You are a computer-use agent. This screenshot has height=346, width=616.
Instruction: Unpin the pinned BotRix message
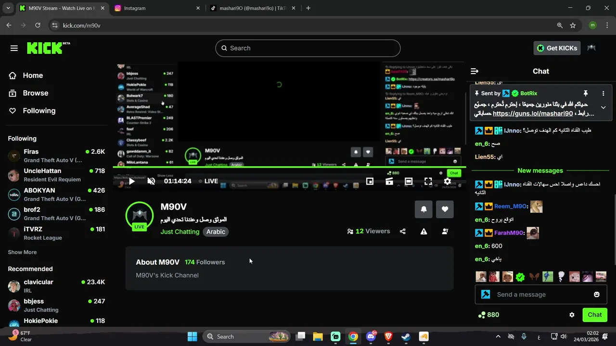586,93
